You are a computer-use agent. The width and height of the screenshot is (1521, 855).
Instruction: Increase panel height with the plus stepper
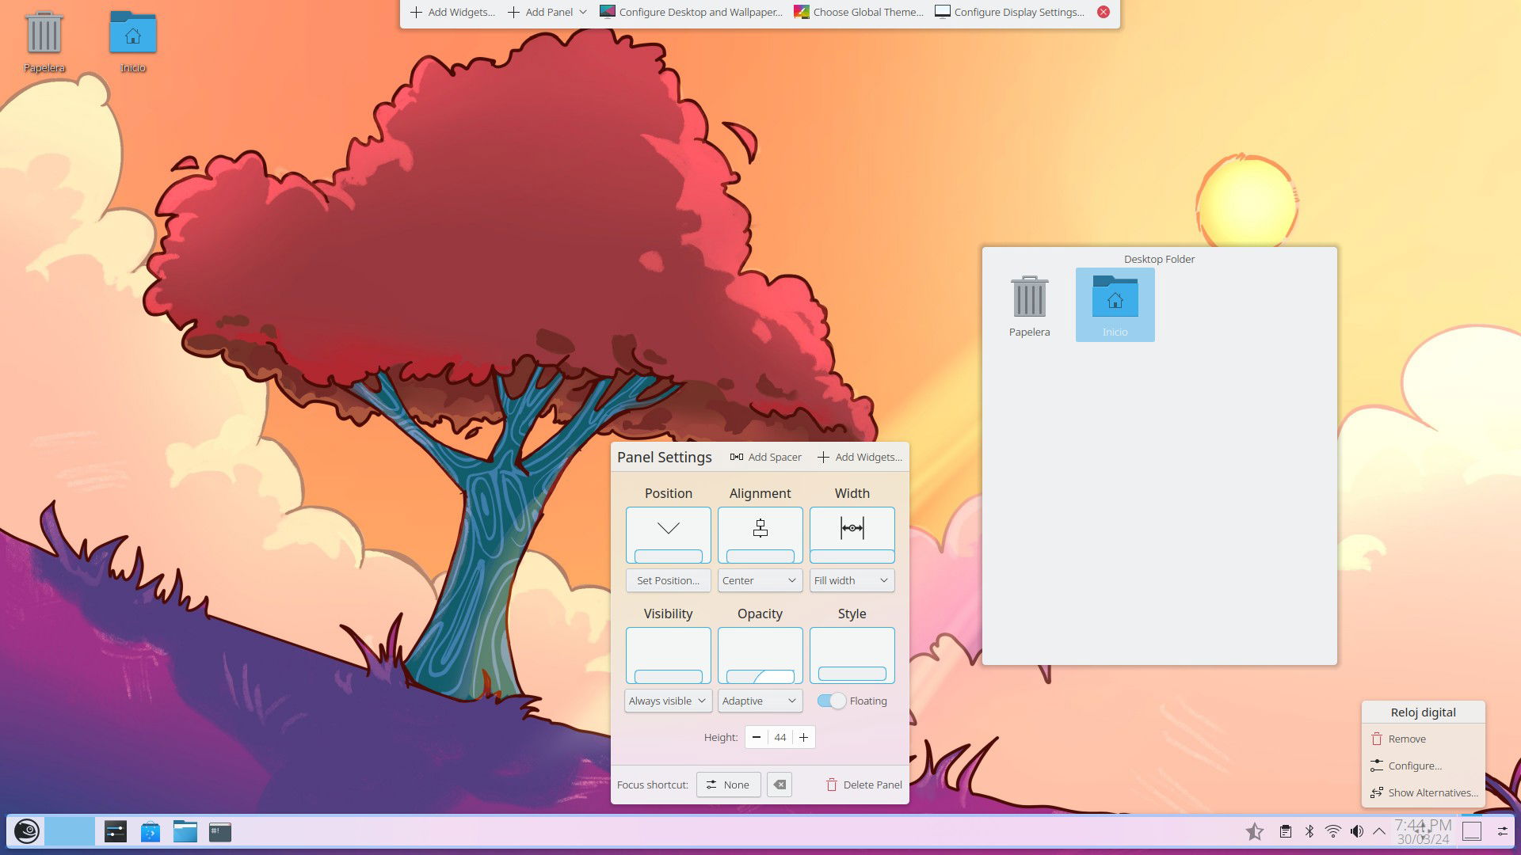tap(803, 737)
